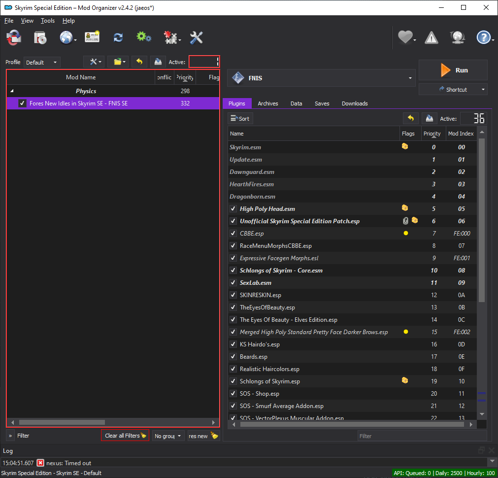Click the Endorse heart icon

tap(405, 37)
